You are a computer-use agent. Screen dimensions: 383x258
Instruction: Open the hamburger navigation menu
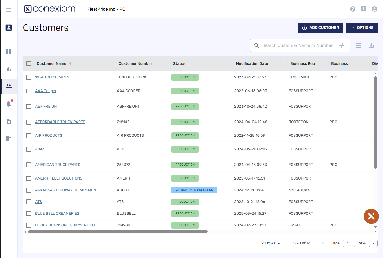point(9,10)
